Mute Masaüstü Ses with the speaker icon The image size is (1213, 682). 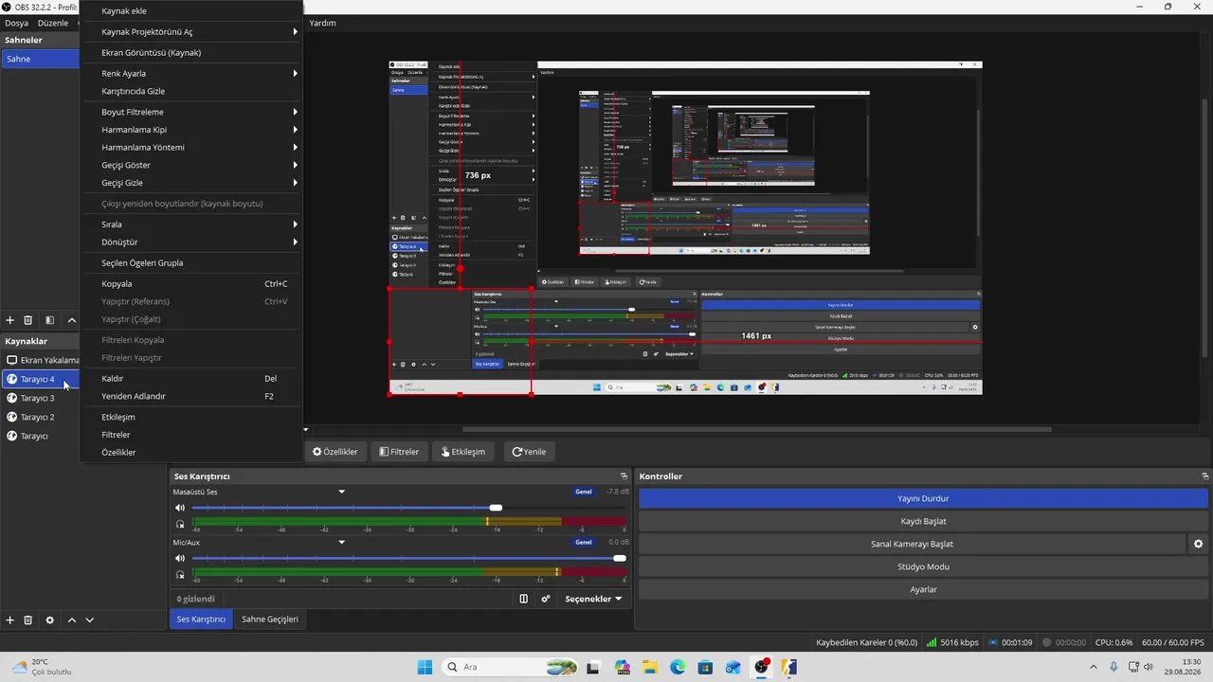pos(180,508)
